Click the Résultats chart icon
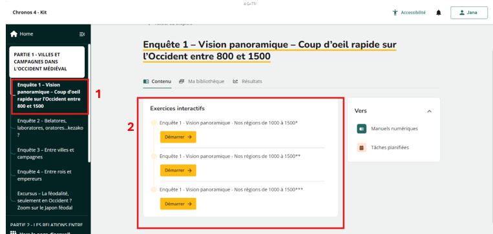 click(235, 82)
